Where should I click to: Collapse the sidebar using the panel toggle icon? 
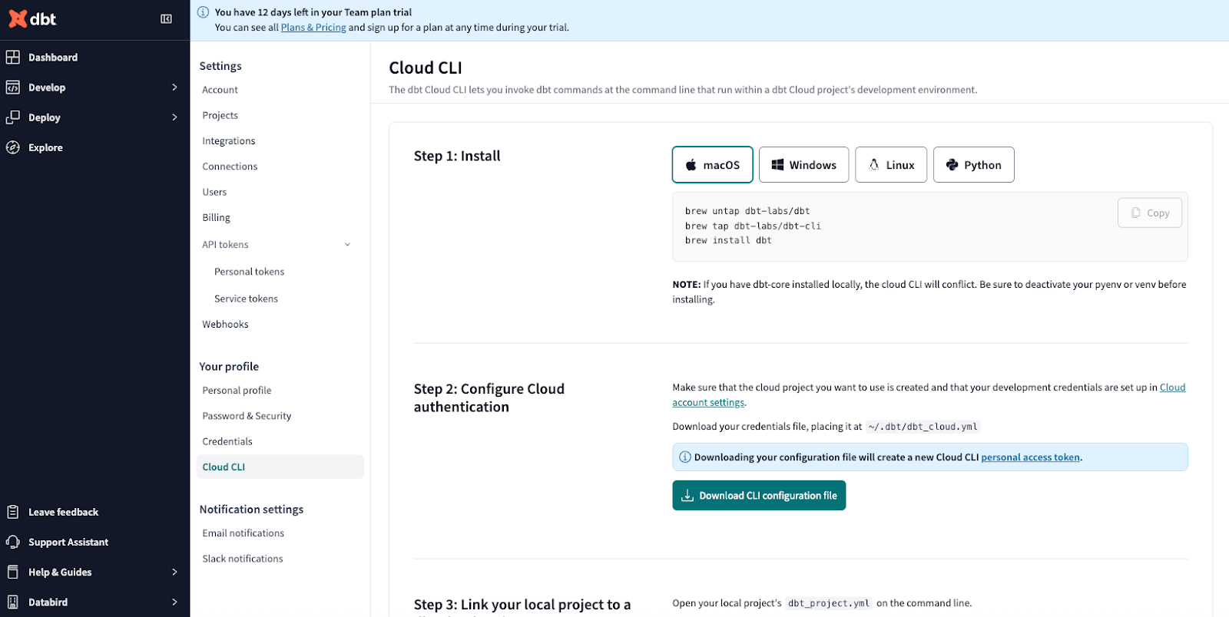tap(166, 18)
